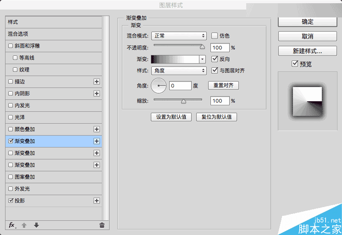Enable the 图案叠加 checkbox
342x235 pixels.
pyautogui.click(x=11, y=177)
